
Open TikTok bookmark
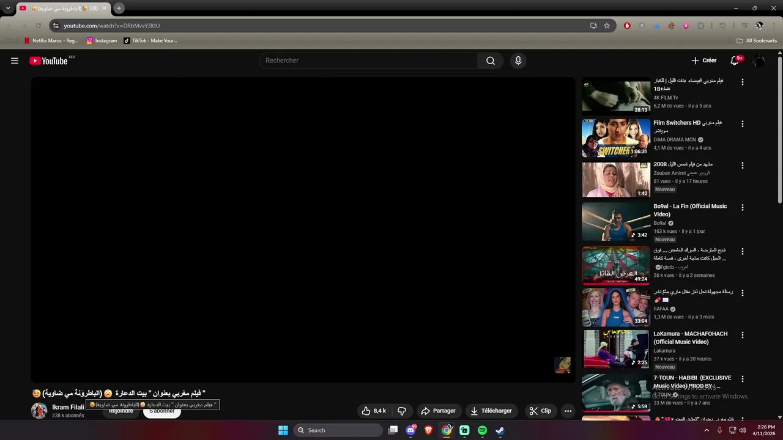coord(150,41)
